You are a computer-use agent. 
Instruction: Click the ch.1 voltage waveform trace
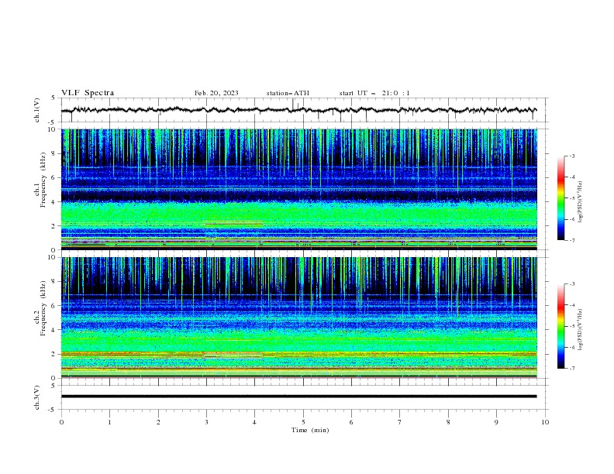[x=298, y=110]
